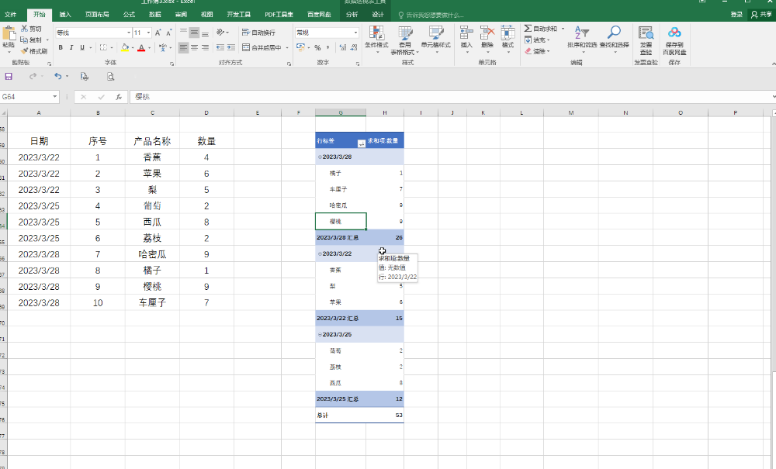Open Find and Select (查找和选择)

[613, 36]
